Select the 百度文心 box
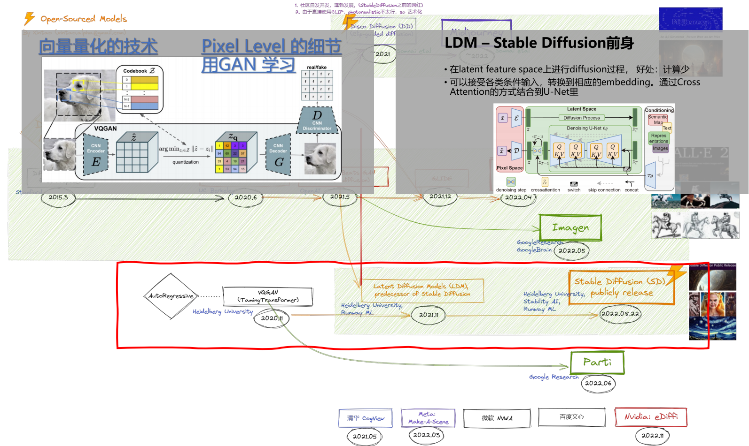 pos(572,417)
